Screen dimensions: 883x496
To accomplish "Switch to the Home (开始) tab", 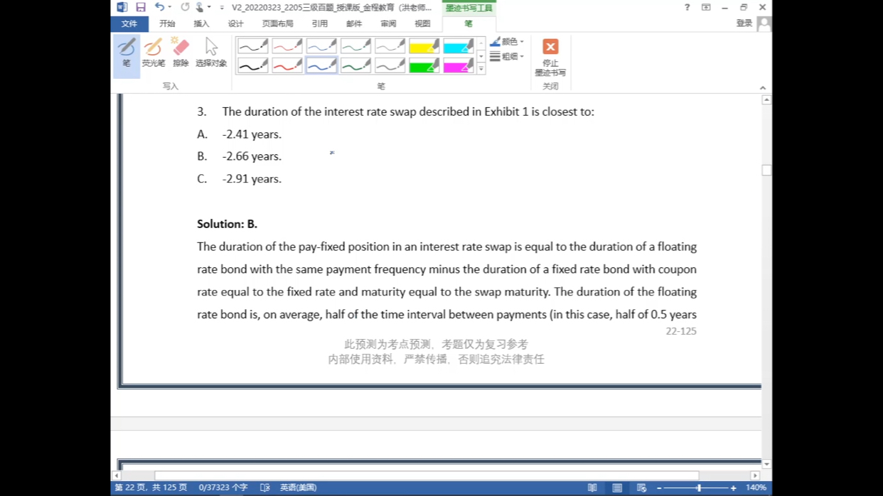I will point(167,23).
